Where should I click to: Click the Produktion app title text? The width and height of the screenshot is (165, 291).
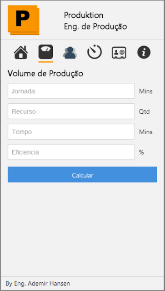point(84,15)
